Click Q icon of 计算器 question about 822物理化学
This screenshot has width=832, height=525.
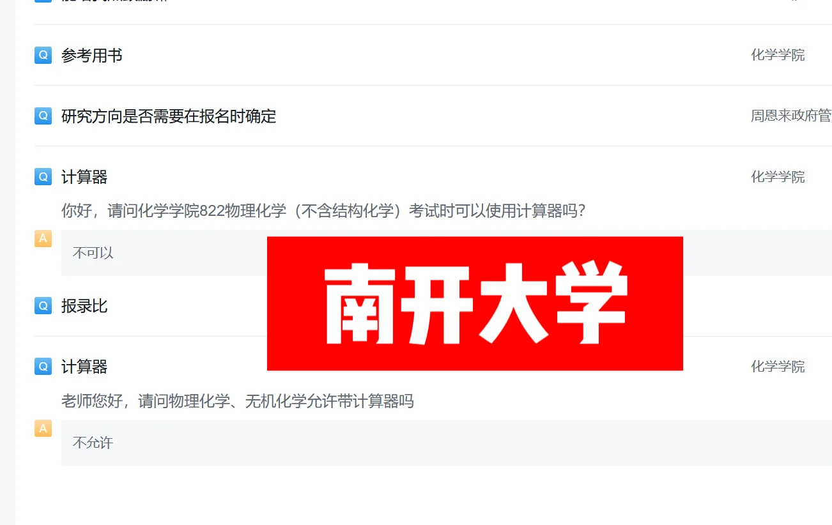(43, 176)
